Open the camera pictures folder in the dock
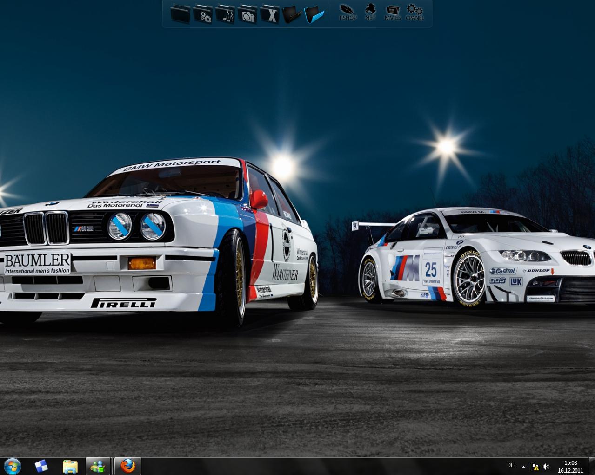This screenshot has height=475, width=595. pos(247,13)
